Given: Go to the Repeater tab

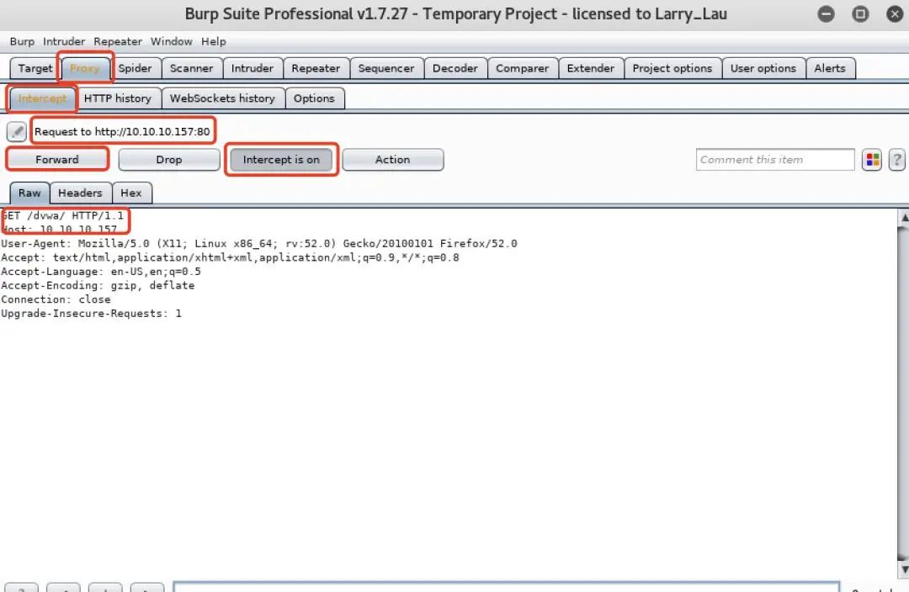Looking at the screenshot, I should (x=316, y=68).
